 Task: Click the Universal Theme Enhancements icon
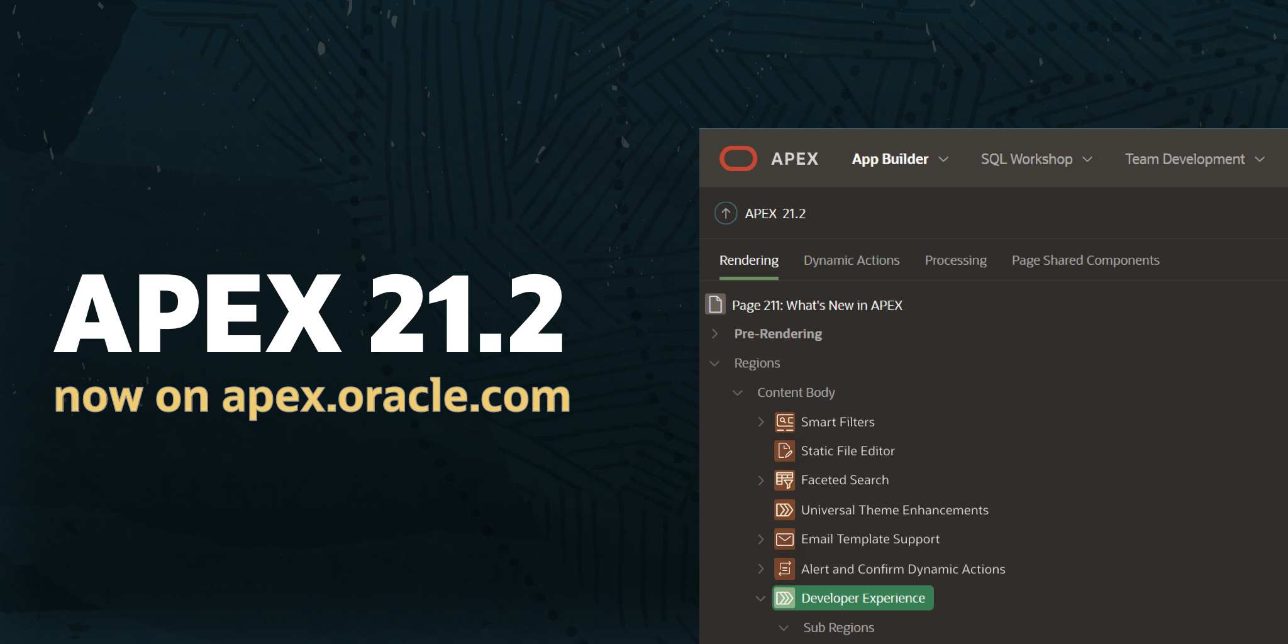pos(784,510)
